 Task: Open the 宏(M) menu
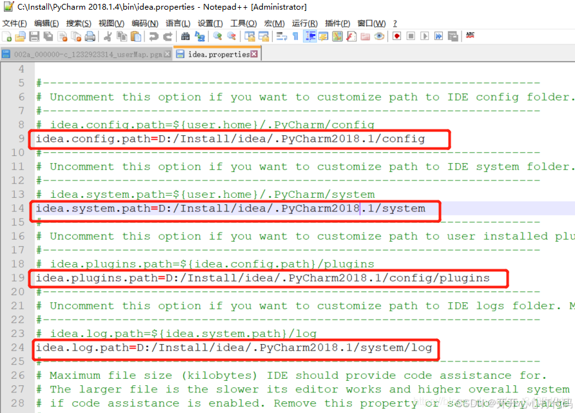coord(275,23)
